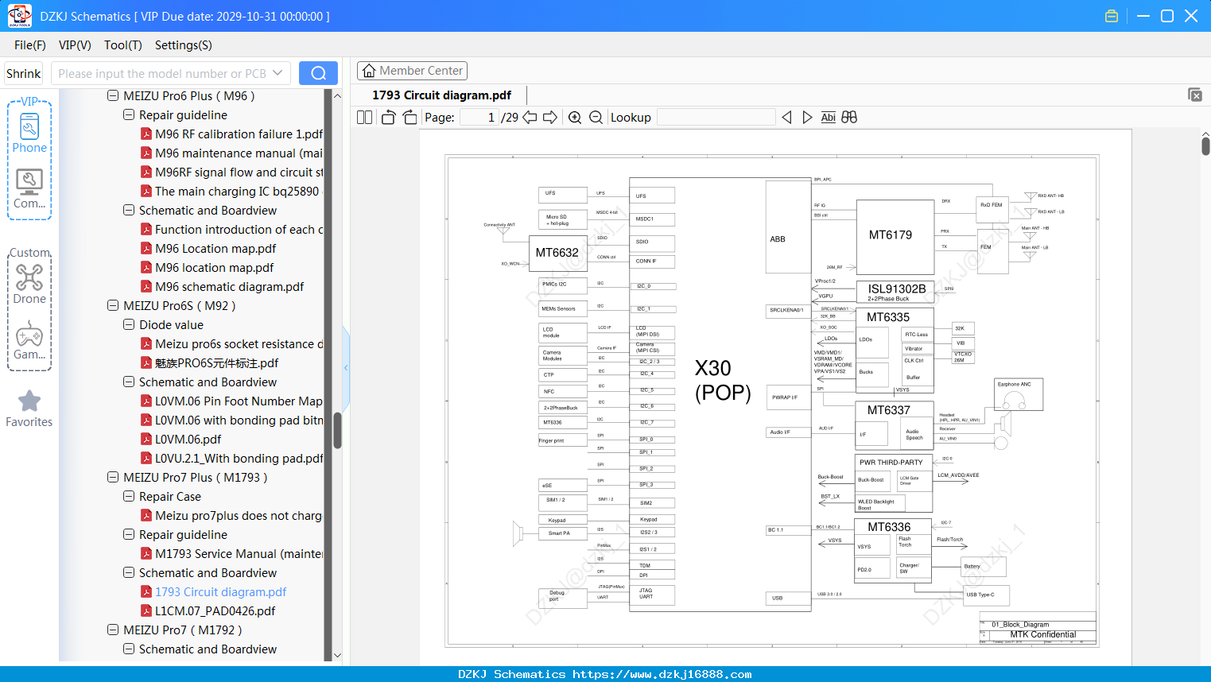The height and width of the screenshot is (682, 1211).
Task: Click the blue search button
Action: 318,73
